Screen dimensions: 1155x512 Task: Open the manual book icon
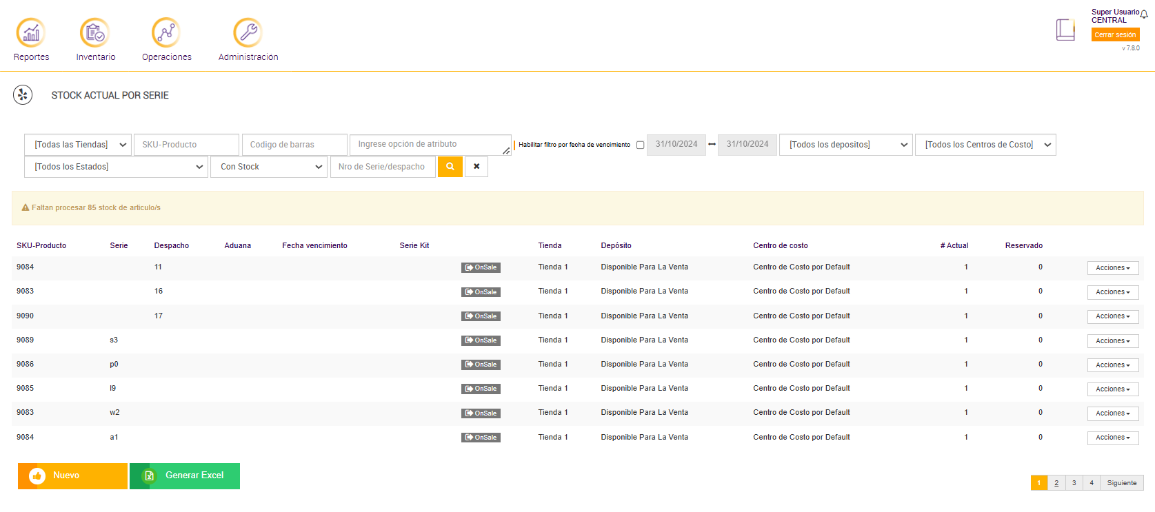[1065, 30]
